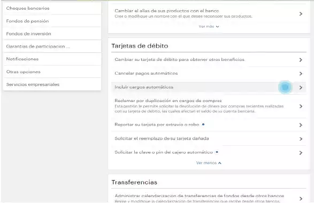Open Solicitar el reemplazo de su tarjeta dañada
314x203 pixels.
209,138
